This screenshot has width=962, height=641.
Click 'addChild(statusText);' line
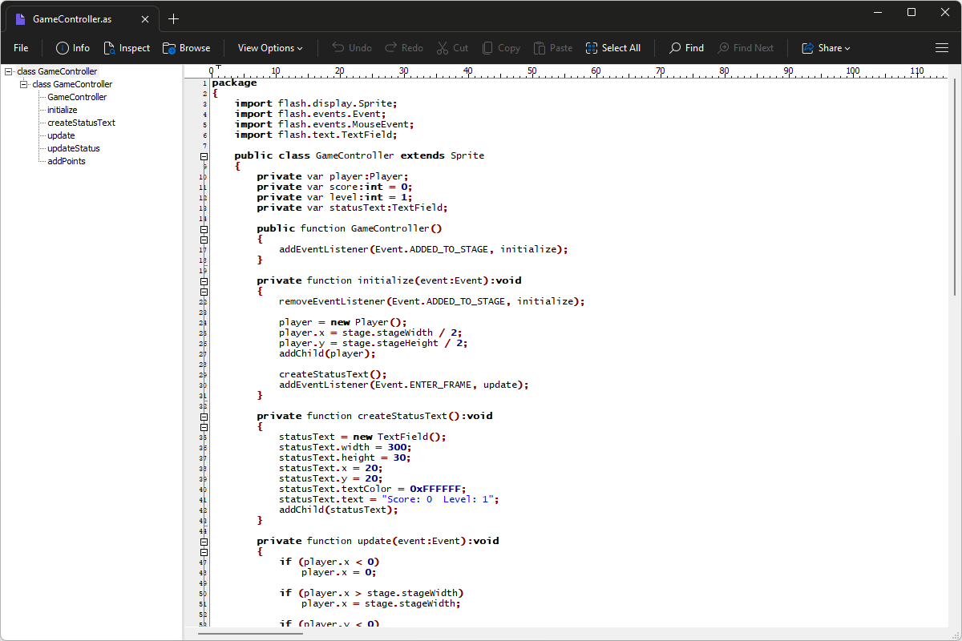338,510
